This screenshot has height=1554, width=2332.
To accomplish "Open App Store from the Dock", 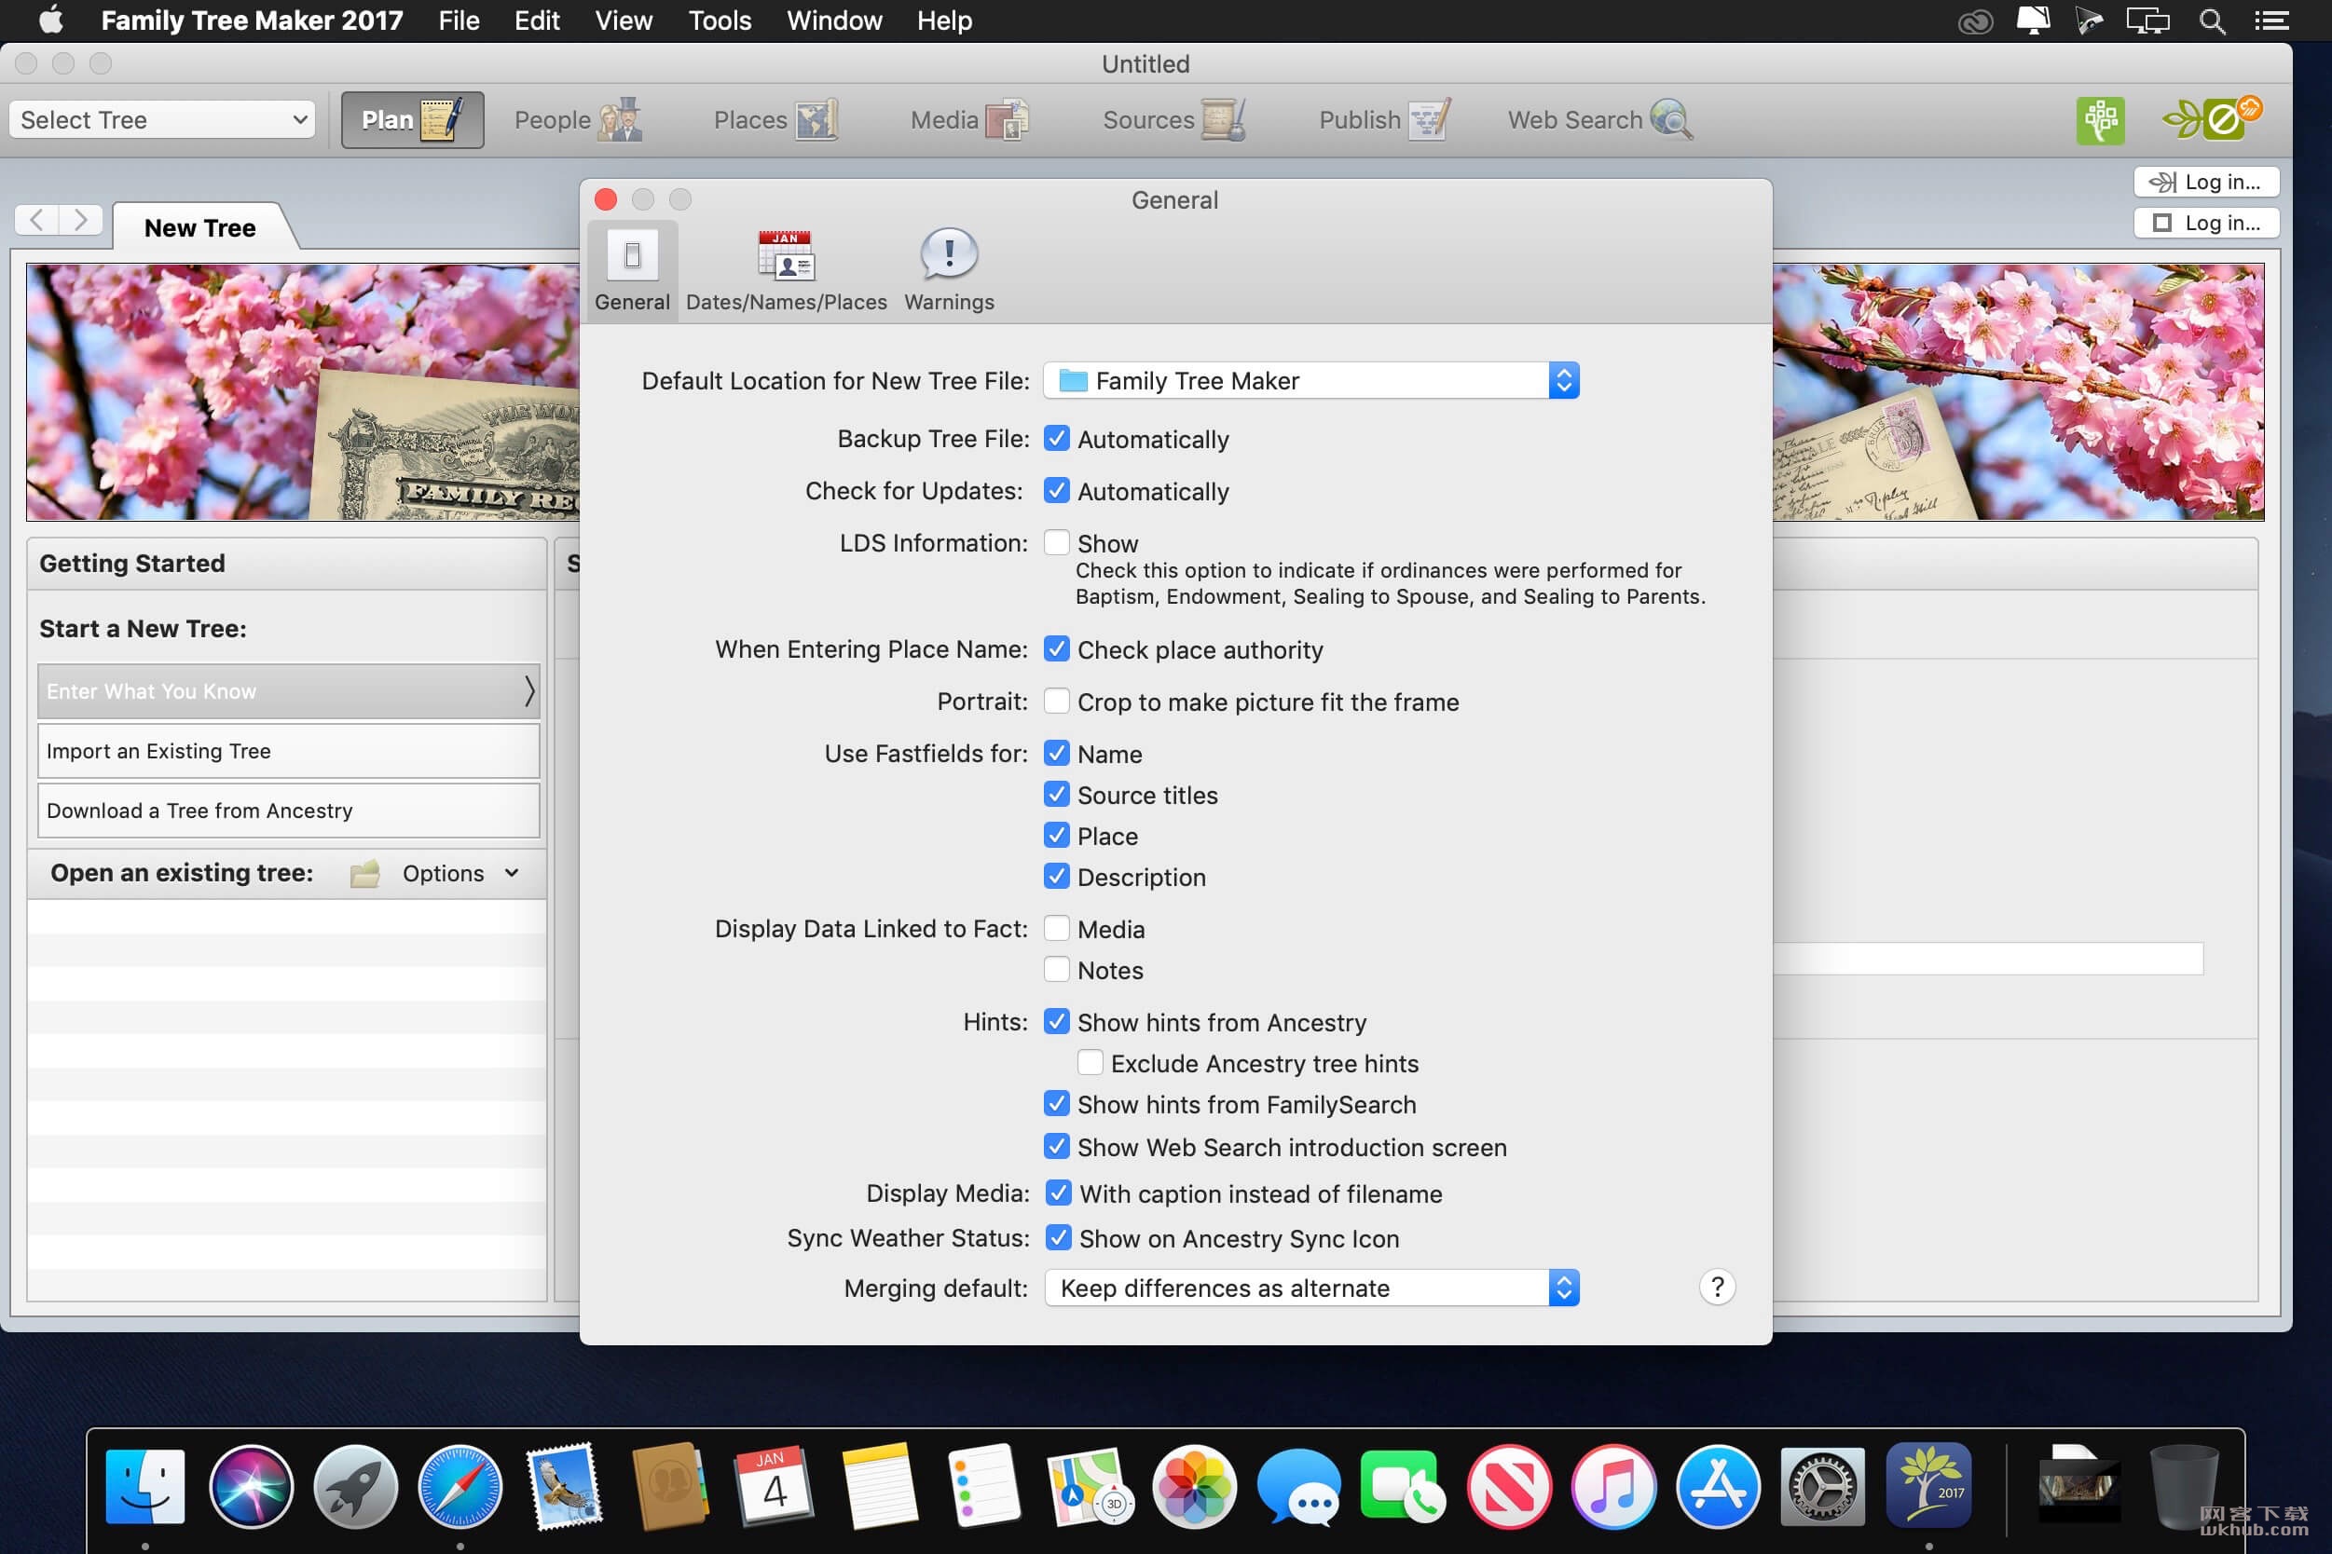I will (x=1719, y=1486).
